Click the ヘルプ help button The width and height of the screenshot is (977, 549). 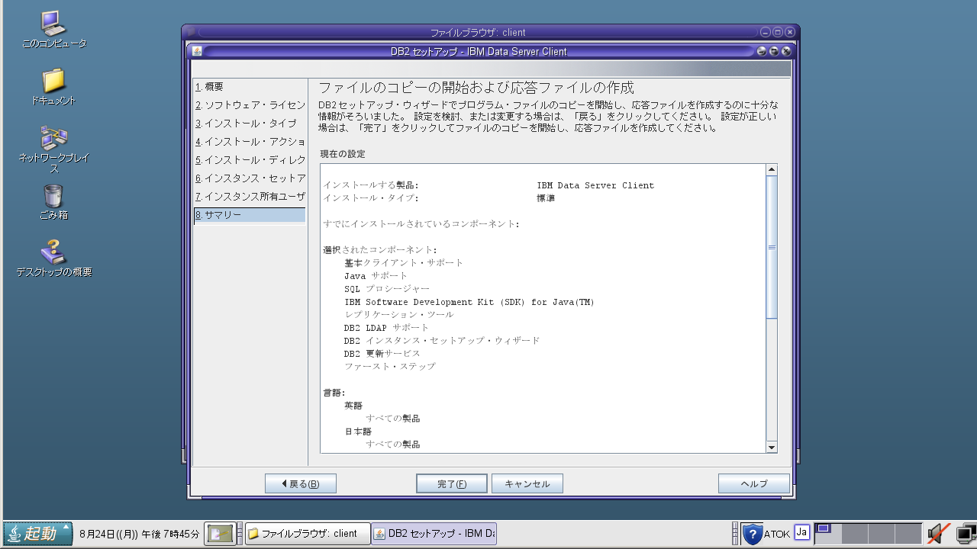[754, 483]
